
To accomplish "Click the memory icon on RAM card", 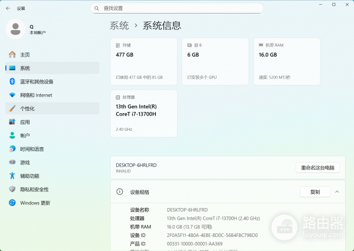I will [x=261, y=45].
